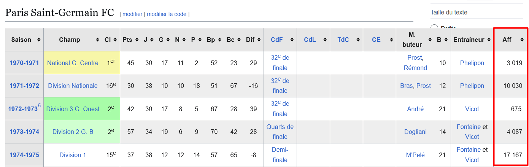The width and height of the screenshot is (529, 167).
Task: Sort table by Saison column arrows
Action: 39,40
